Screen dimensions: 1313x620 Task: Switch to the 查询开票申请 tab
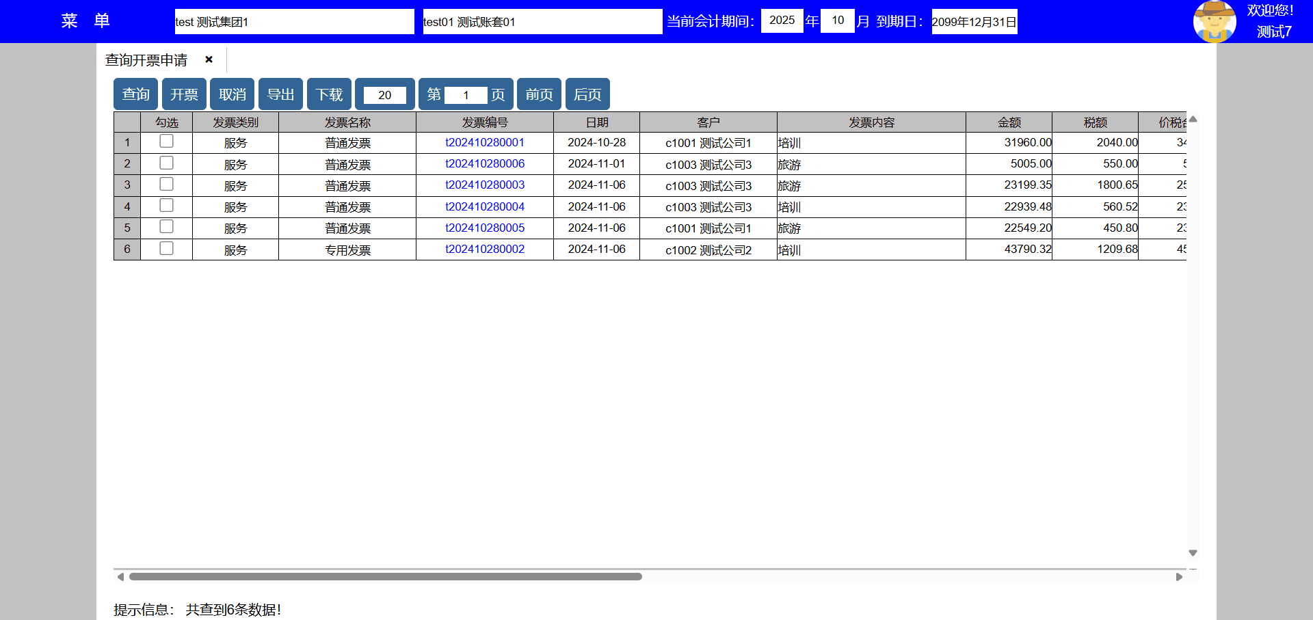146,60
